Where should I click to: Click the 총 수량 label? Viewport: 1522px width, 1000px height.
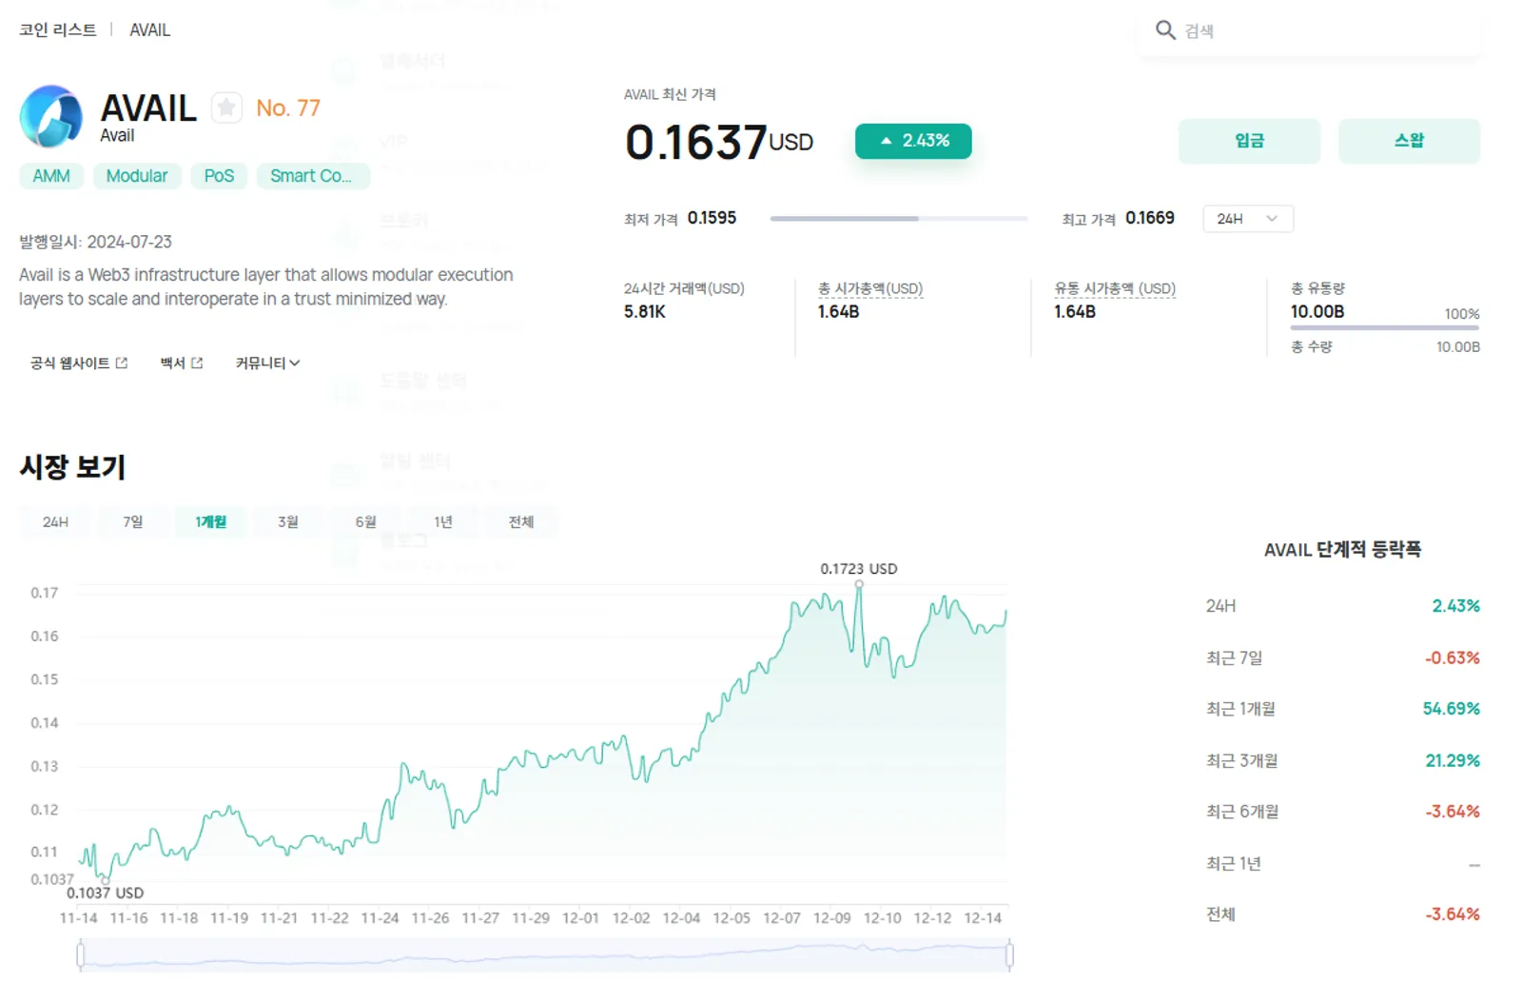[x=1312, y=346]
